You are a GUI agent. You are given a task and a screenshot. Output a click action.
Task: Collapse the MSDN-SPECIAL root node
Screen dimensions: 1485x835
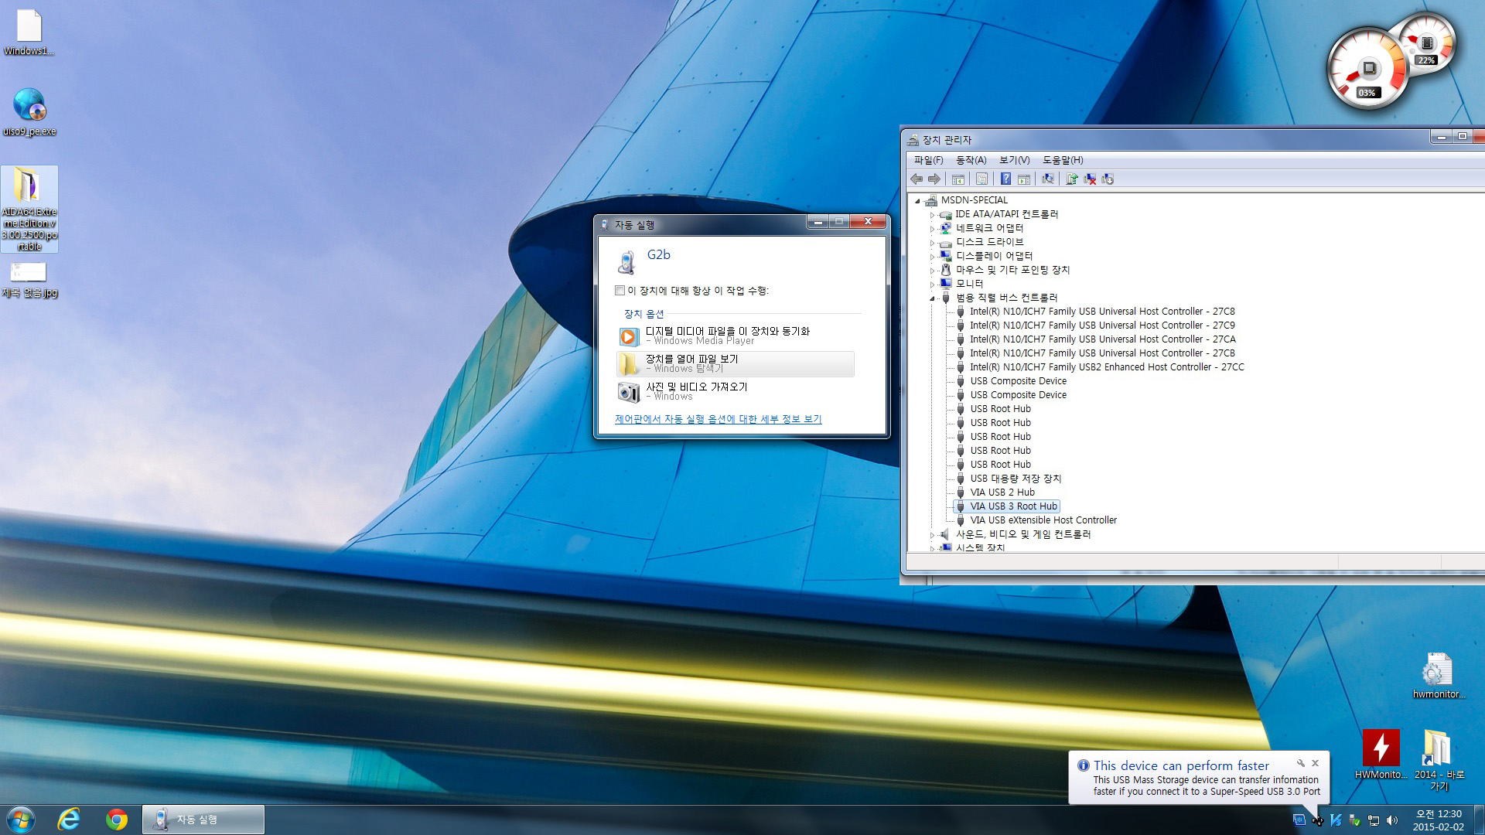click(918, 201)
